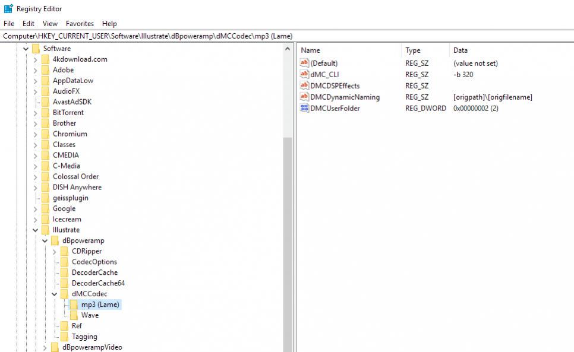Click the Data column header

point(461,50)
